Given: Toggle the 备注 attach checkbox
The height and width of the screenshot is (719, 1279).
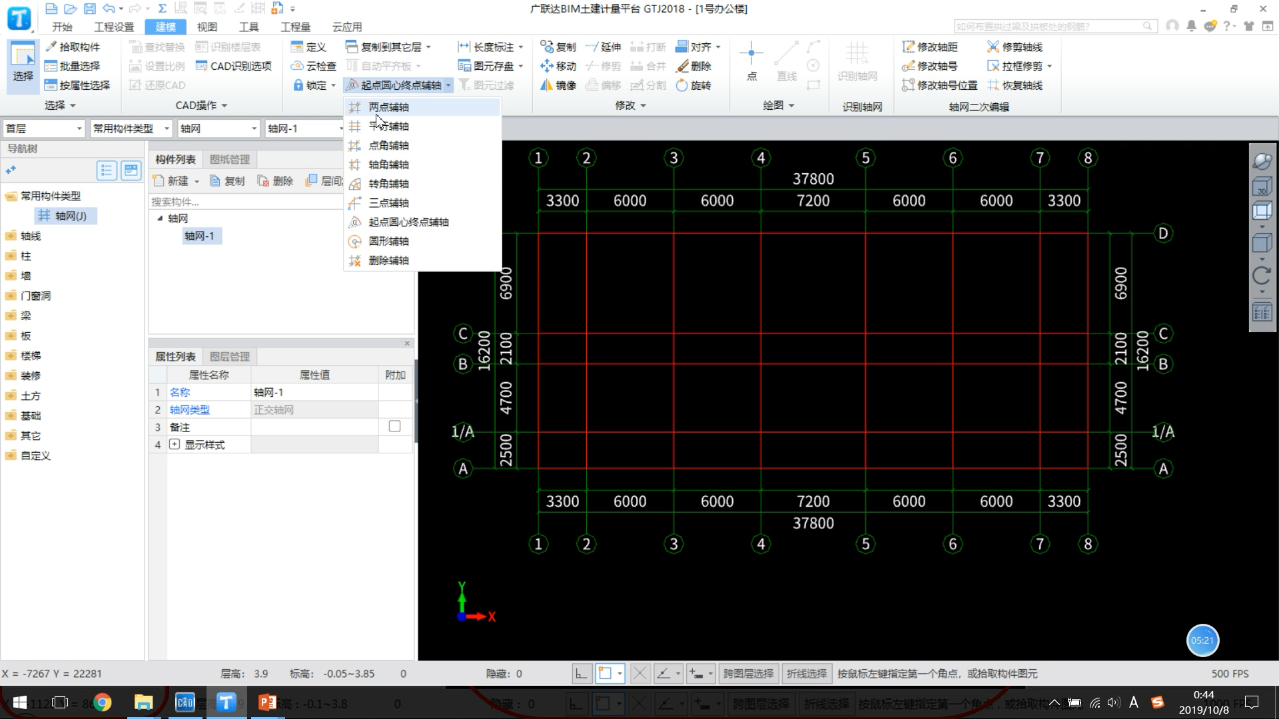Looking at the screenshot, I should [394, 426].
